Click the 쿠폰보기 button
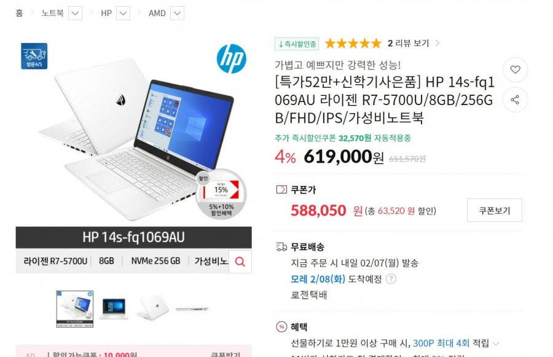 pyautogui.click(x=495, y=210)
